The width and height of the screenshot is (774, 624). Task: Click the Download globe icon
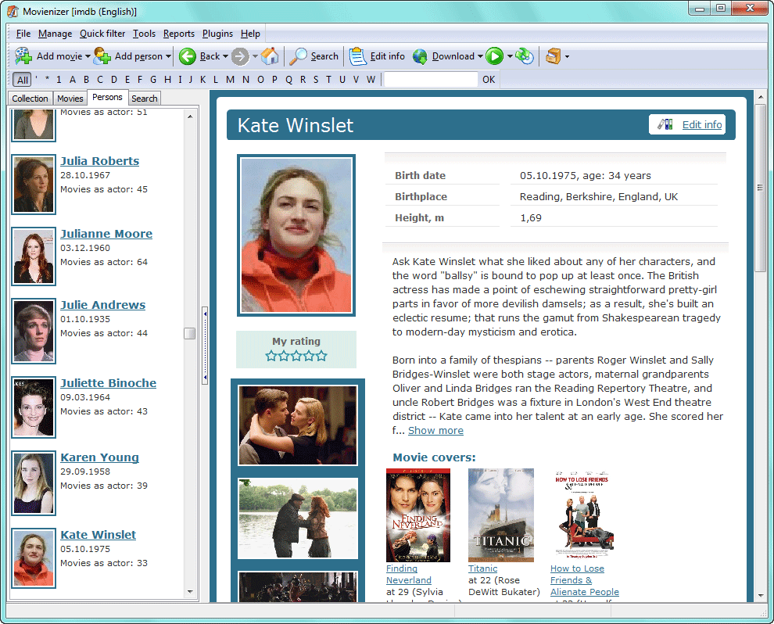coord(420,56)
